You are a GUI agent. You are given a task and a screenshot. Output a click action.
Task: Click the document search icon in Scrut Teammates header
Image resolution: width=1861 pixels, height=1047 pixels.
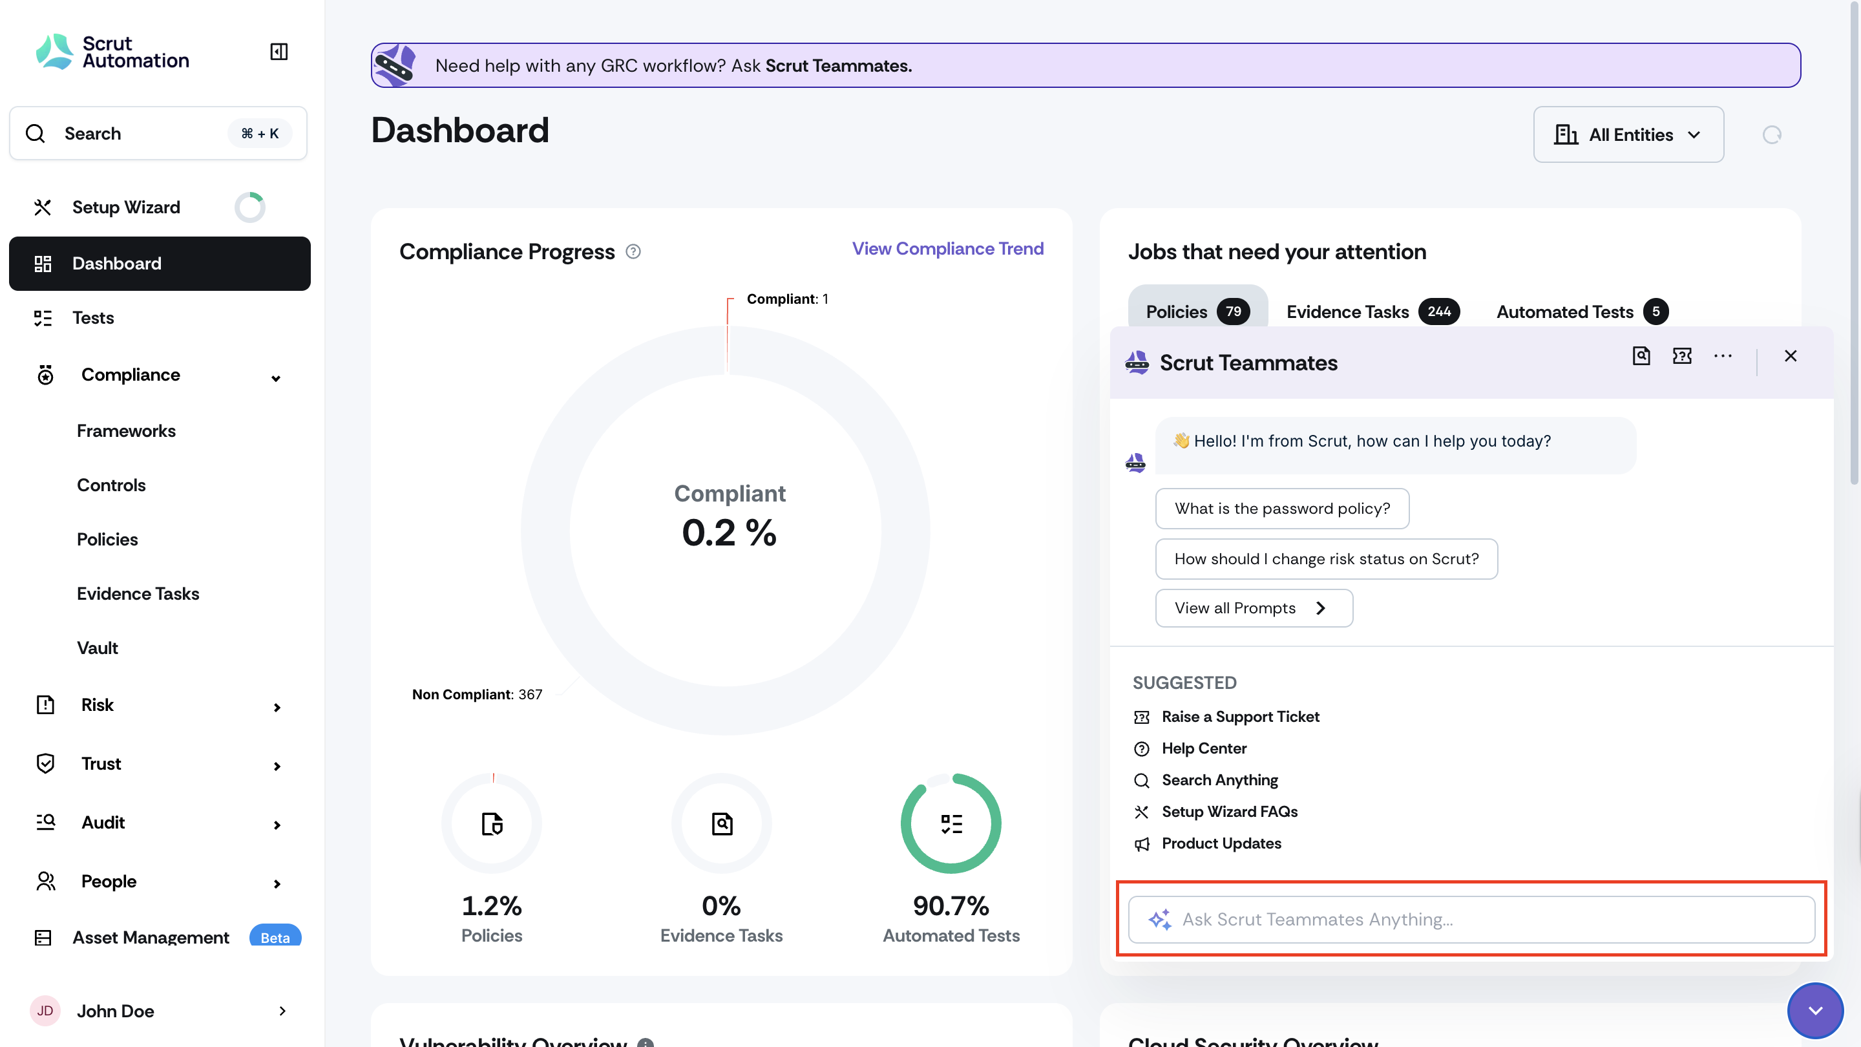(1641, 355)
